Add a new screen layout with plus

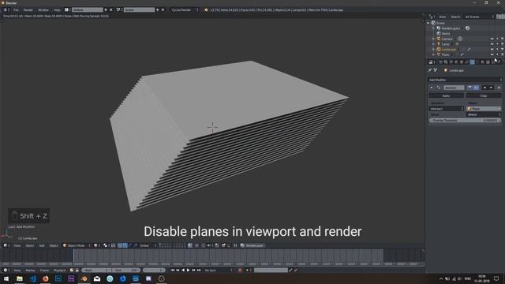pos(106,10)
